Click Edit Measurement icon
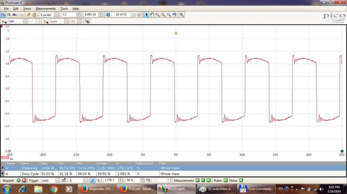This screenshot has height=194, width=347. pos(209,181)
